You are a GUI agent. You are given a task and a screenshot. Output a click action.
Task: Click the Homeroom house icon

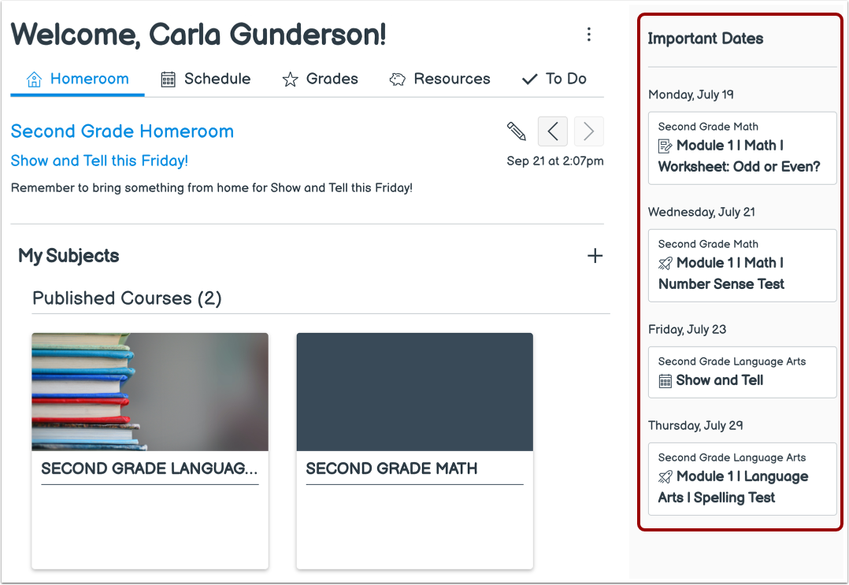click(x=34, y=80)
